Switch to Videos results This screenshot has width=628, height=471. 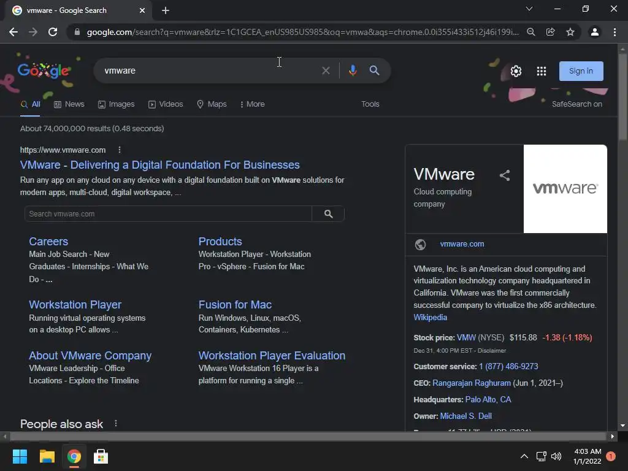click(166, 104)
